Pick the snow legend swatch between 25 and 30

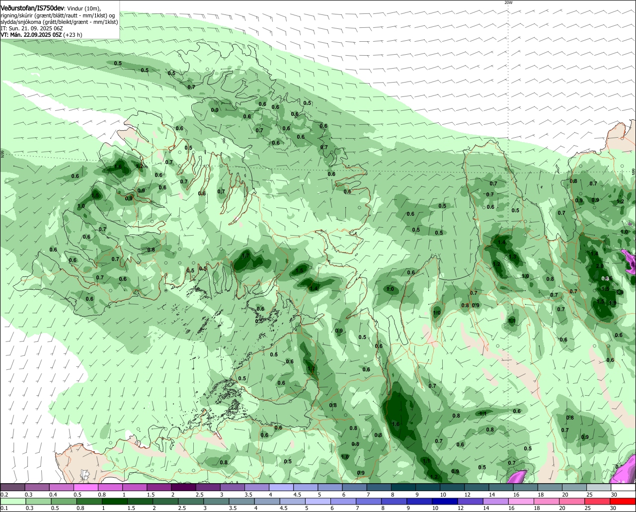coord(599,487)
